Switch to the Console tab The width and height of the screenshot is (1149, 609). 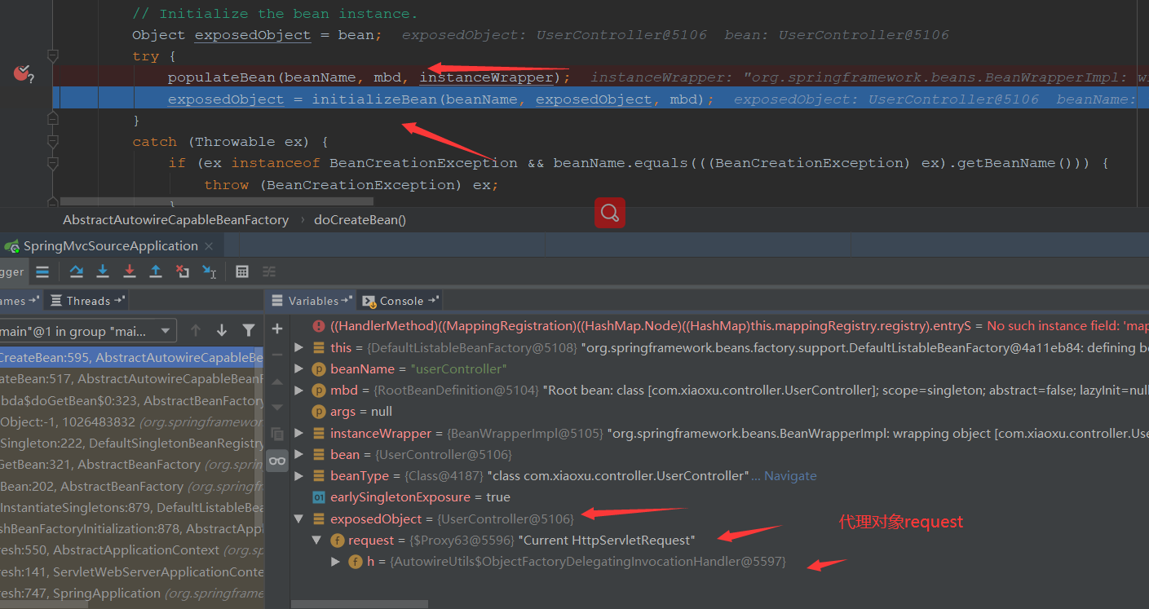400,301
